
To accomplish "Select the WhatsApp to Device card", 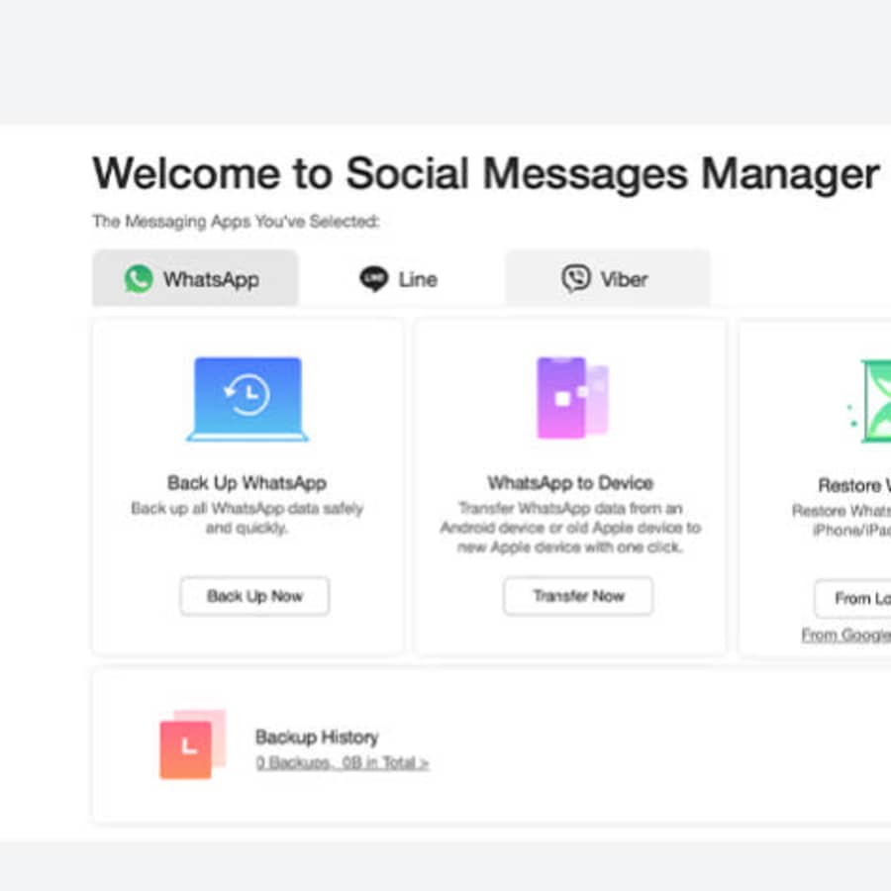I will click(572, 485).
